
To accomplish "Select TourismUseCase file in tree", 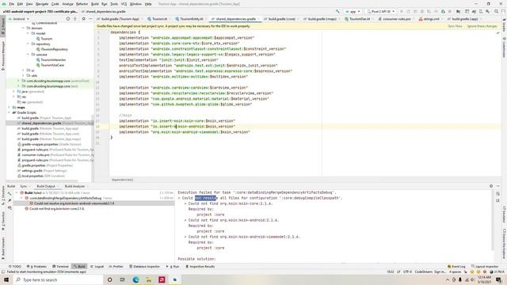I will pyautogui.click(x=50, y=65).
